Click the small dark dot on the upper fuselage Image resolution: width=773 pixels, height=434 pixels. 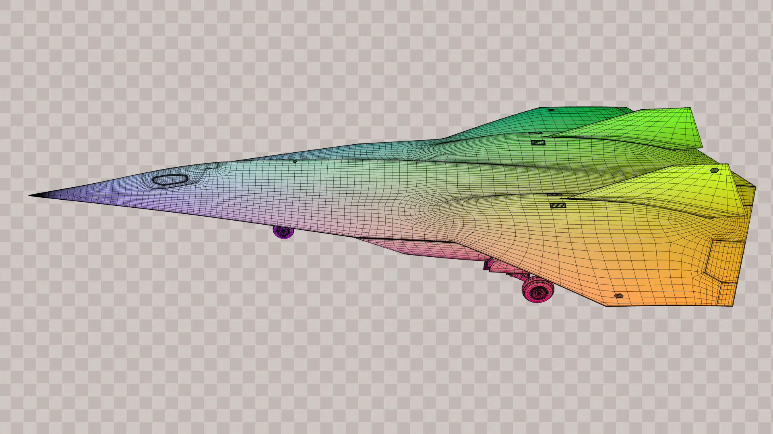[x=295, y=162]
